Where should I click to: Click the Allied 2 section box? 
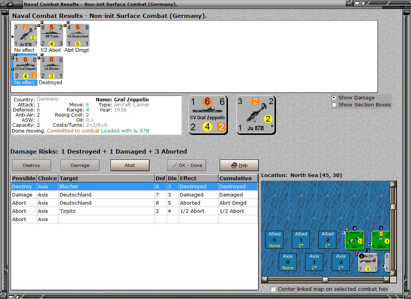tap(327, 240)
